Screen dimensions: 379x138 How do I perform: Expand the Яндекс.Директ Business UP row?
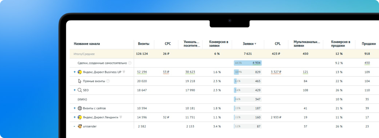click(74, 72)
